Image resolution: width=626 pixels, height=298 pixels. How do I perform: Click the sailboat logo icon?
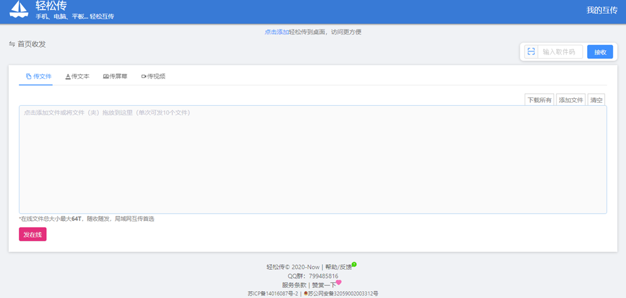pos(20,10)
